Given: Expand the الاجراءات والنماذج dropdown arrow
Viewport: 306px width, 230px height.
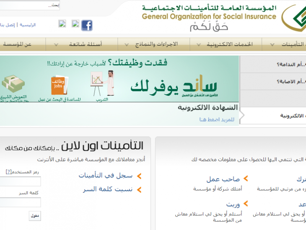Looking at the screenshot, I should (127, 45).
